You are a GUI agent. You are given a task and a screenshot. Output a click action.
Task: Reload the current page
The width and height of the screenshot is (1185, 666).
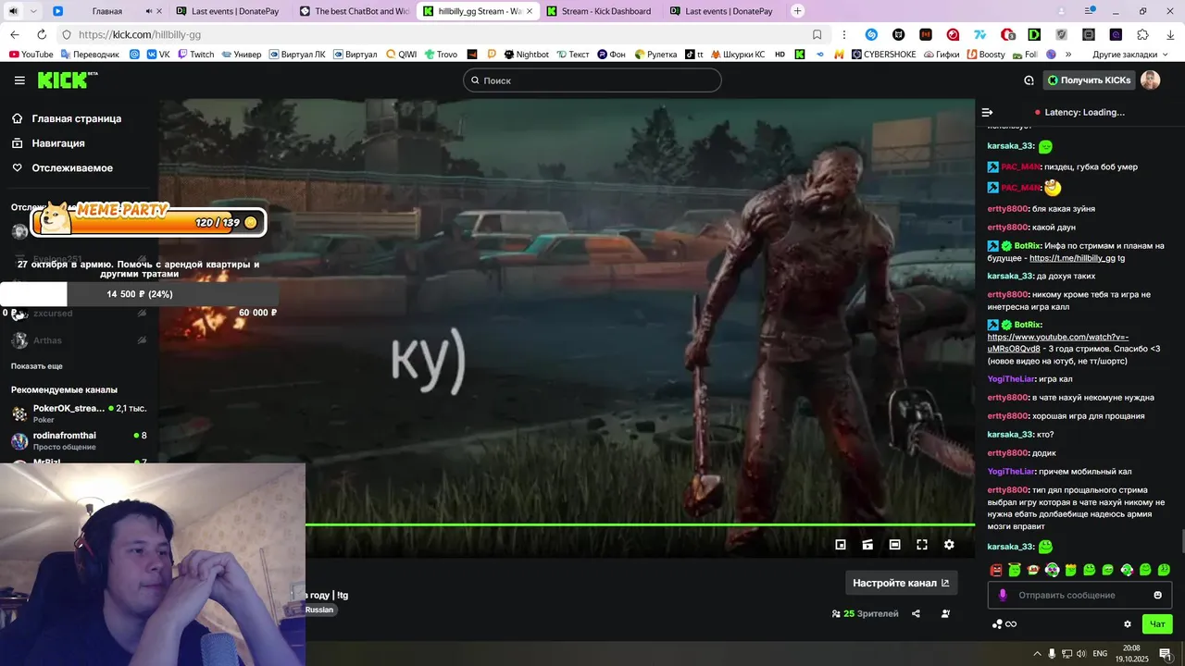[42, 34]
